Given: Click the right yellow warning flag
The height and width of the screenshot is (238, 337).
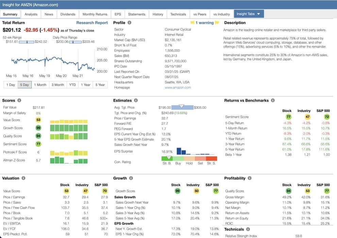Looking at the screenshot, I should coord(217,22).
